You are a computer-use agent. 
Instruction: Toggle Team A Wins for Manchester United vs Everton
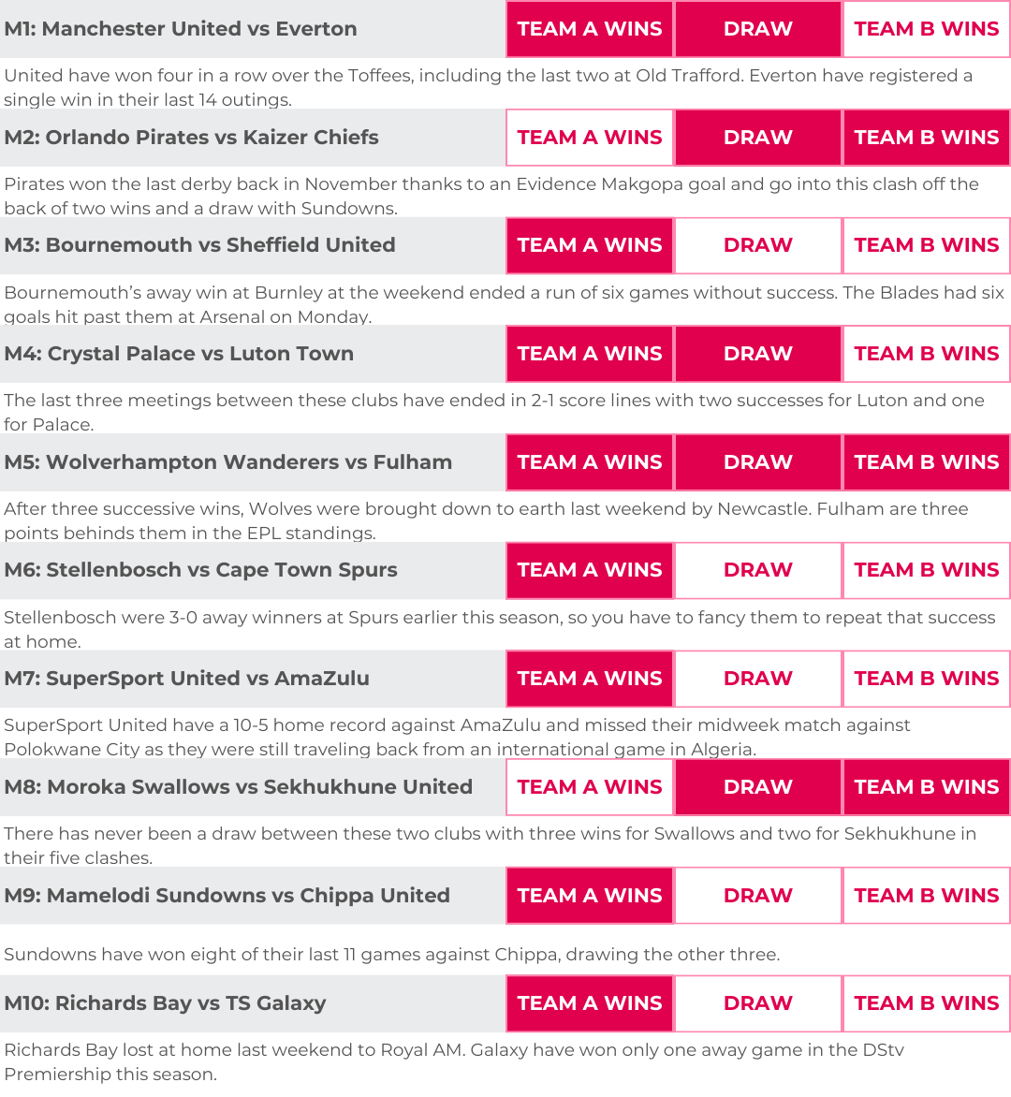pyautogui.click(x=590, y=29)
